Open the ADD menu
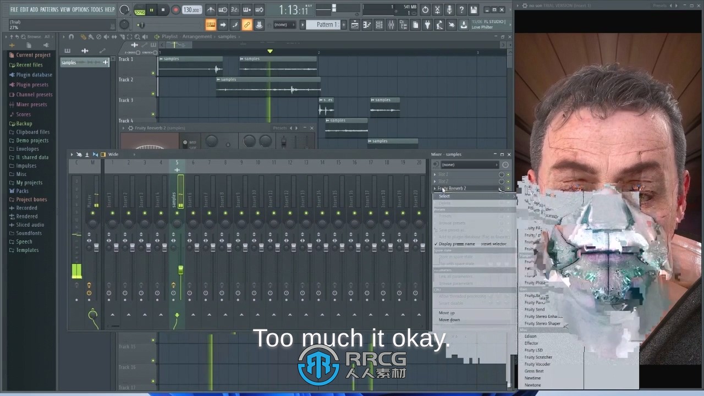The height and width of the screenshot is (396, 704). 35,9
